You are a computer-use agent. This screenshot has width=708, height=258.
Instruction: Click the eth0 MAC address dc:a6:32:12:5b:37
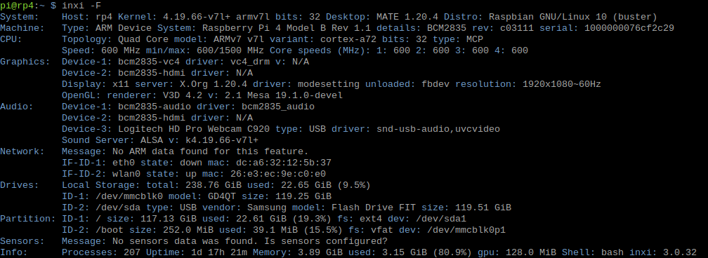[284, 163]
